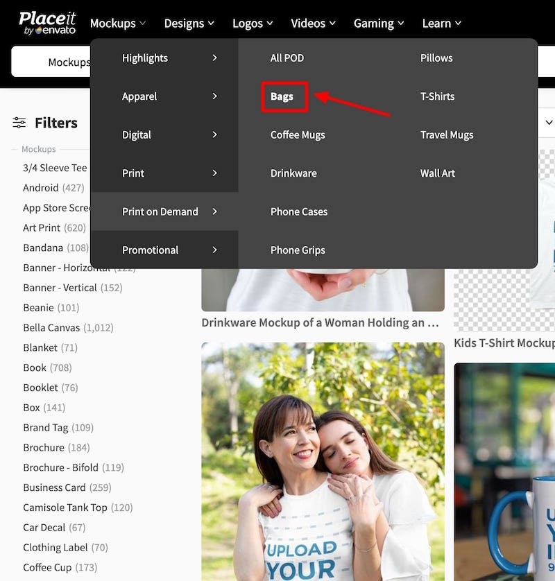Expand the Highlights submenu arrow

point(214,58)
